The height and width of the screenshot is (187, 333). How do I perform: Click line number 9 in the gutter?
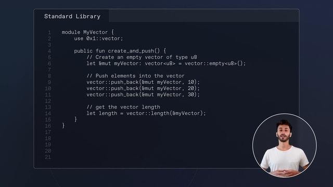[49, 82]
